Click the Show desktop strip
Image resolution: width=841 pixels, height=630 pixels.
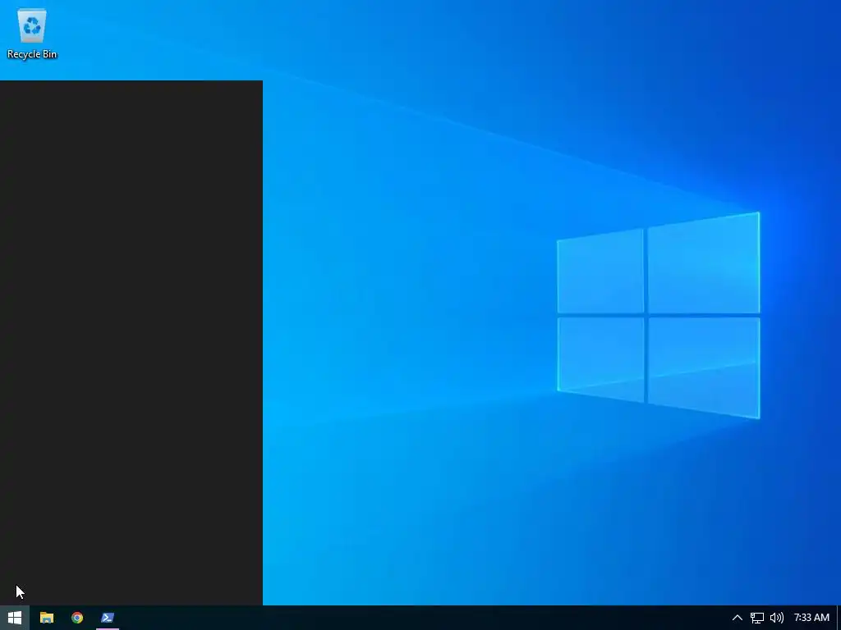pos(839,618)
